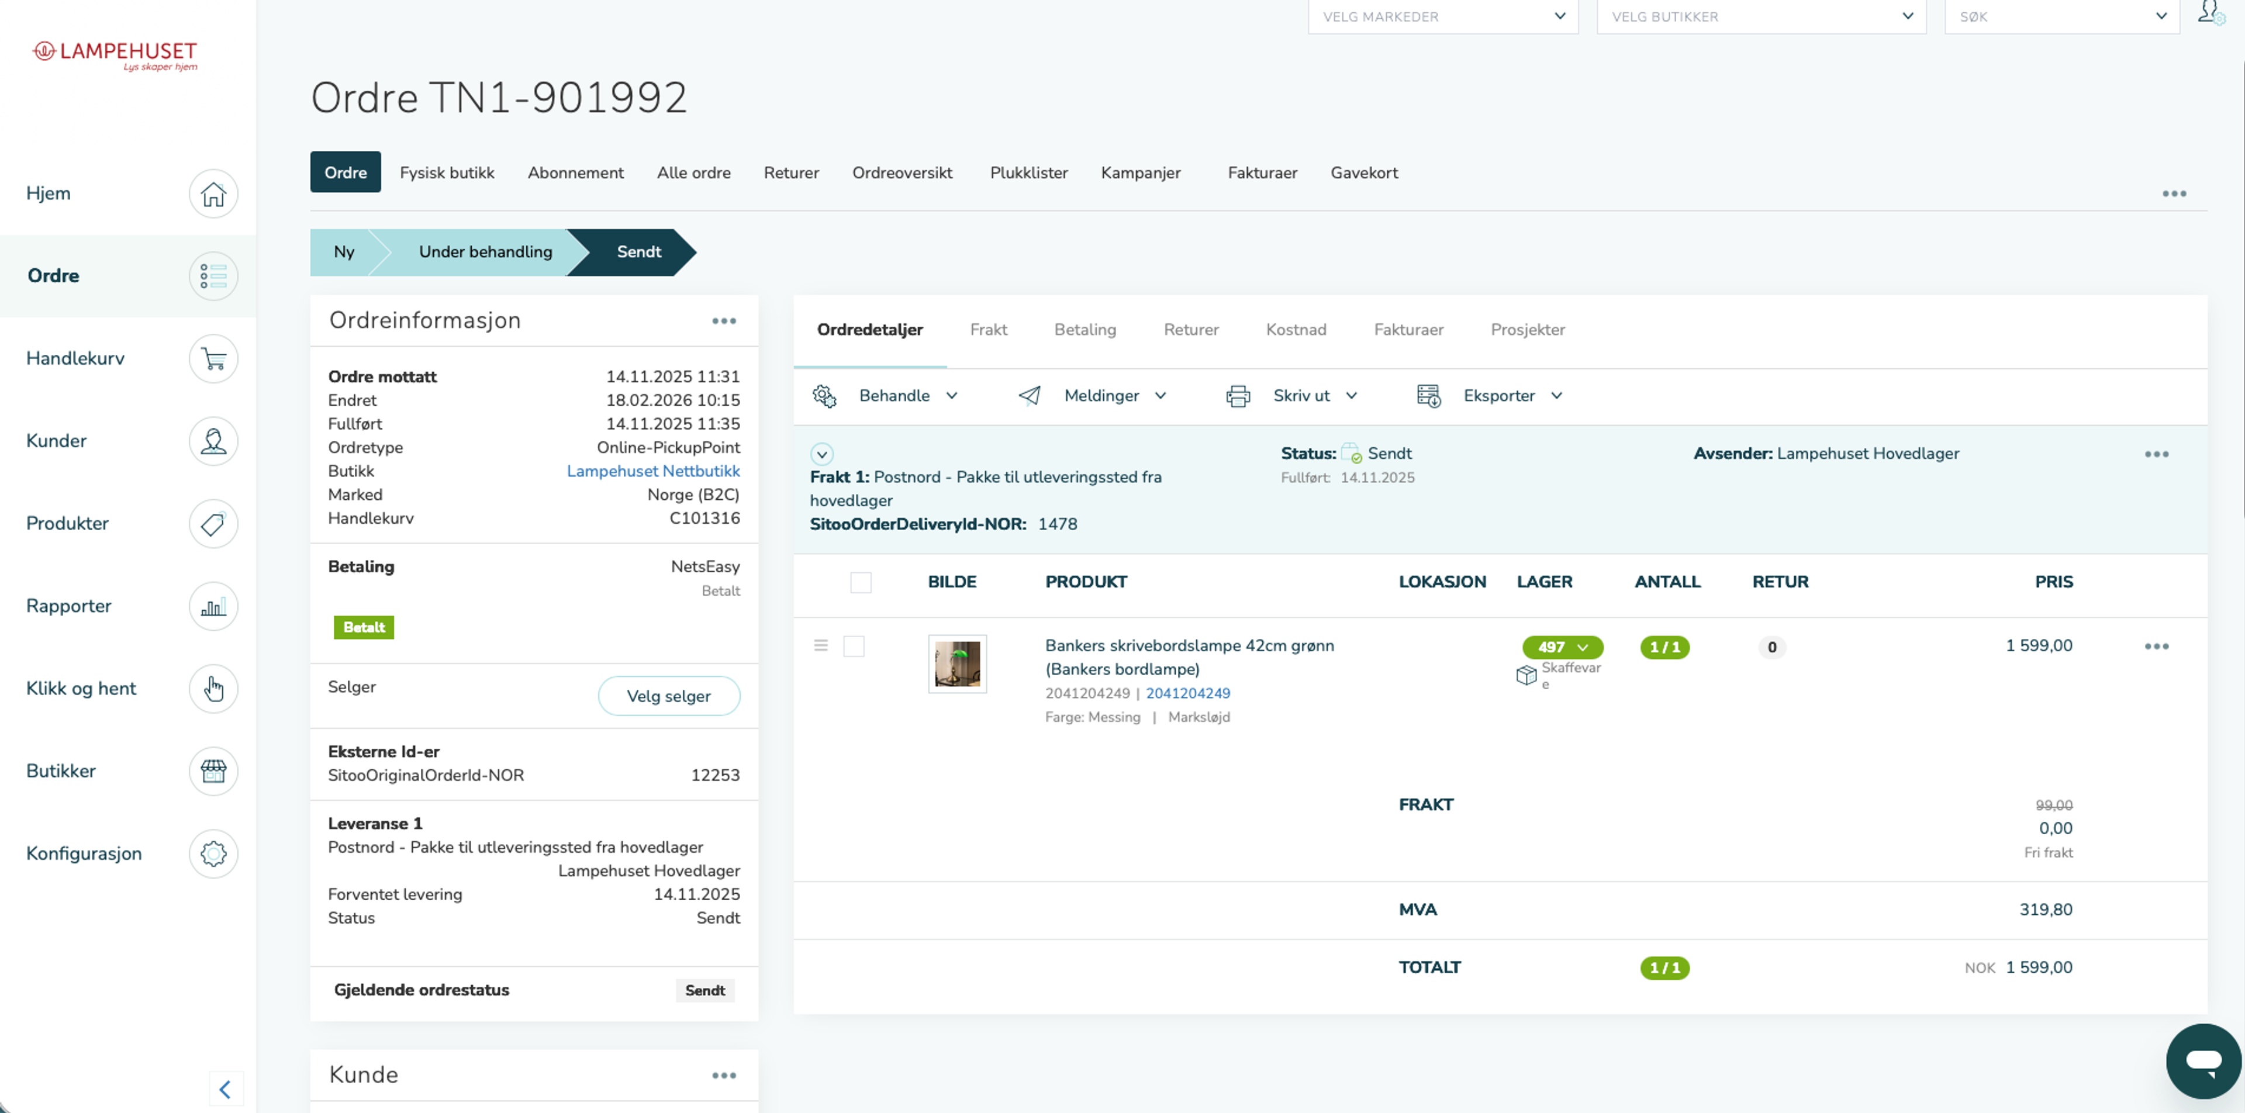Viewport: 2245px width, 1113px height.
Task: Open Kunder person icon in sidebar
Action: click(x=213, y=441)
